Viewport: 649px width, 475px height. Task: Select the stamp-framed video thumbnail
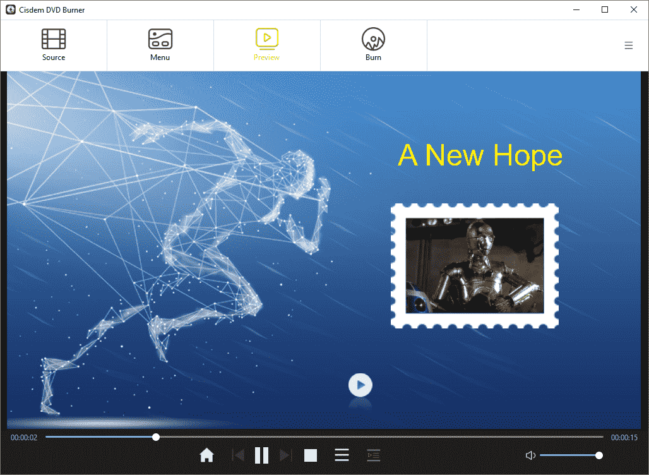[474, 265]
